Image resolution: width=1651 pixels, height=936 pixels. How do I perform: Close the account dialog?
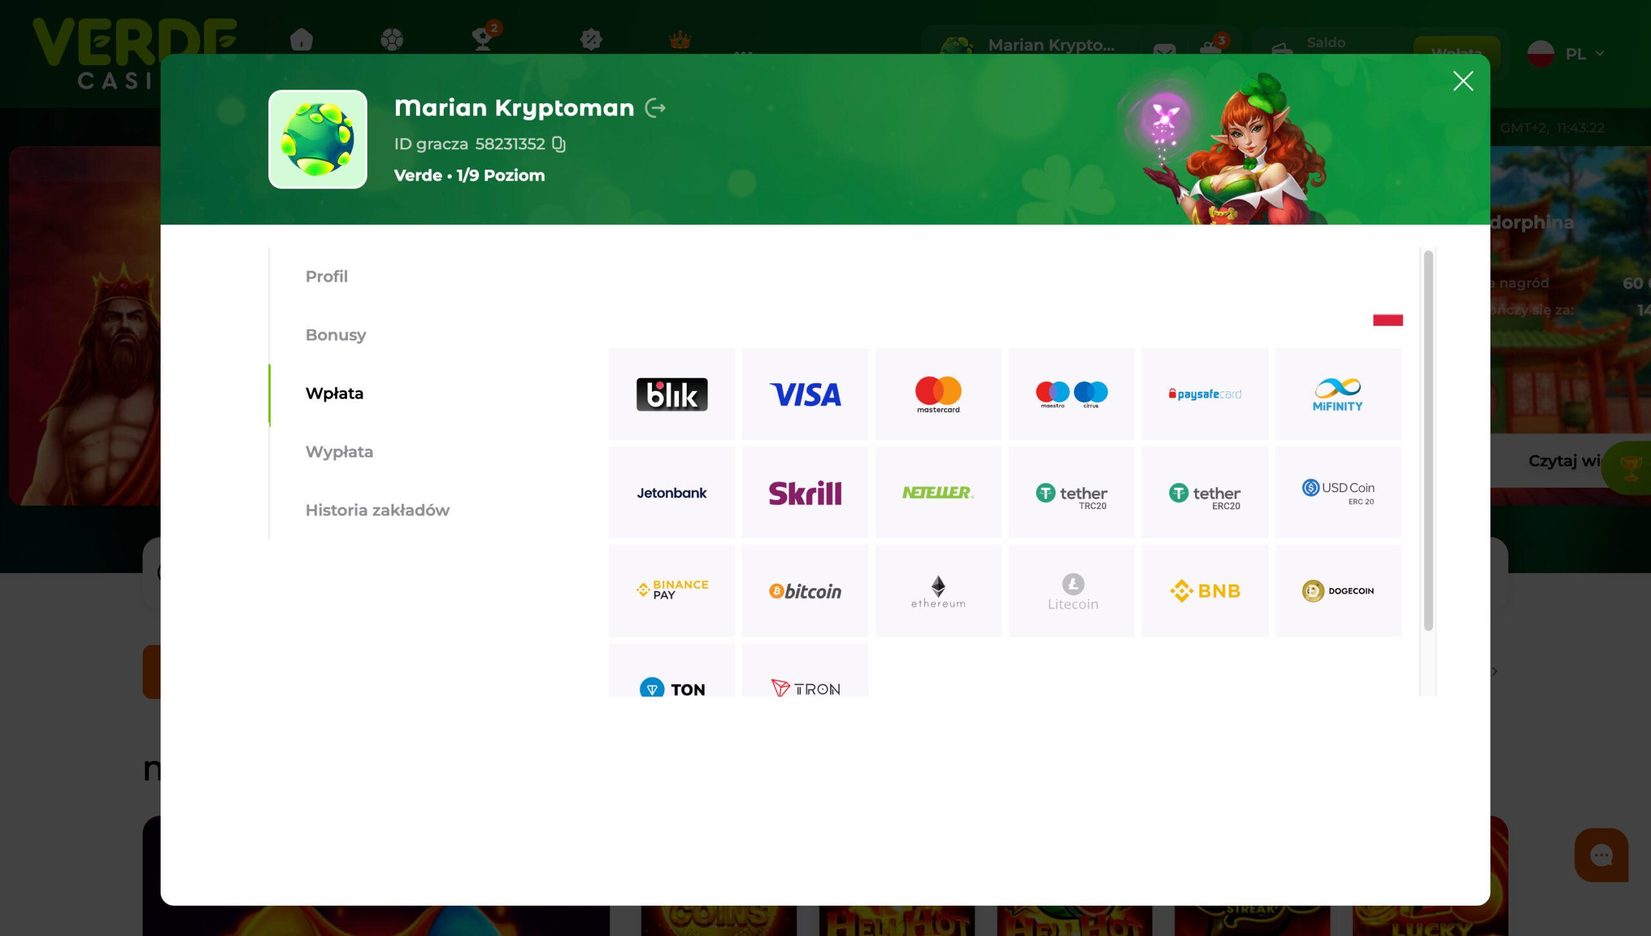tap(1463, 81)
